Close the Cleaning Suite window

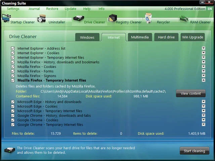tap(209, 2)
